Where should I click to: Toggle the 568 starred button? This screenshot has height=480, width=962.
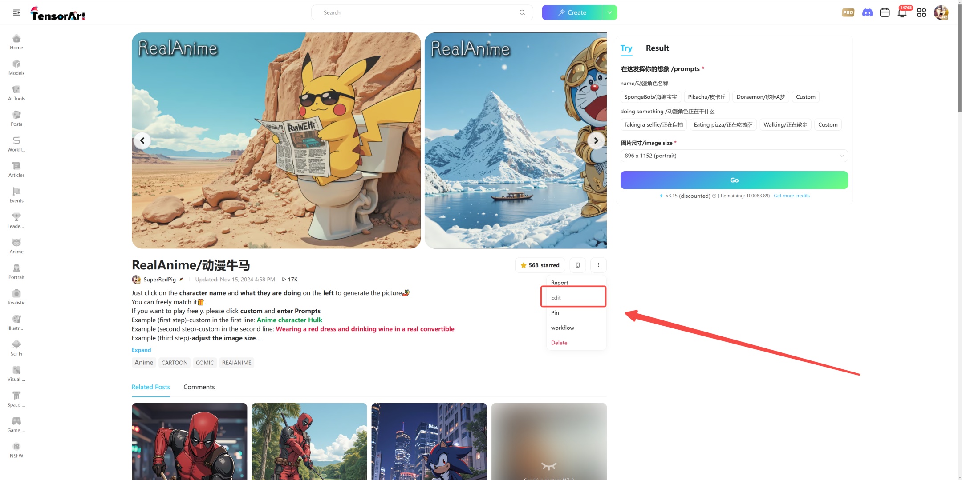[540, 265]
